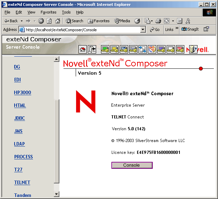Open the Tandem link
218x199 pixels.
(x=23, y=195)
